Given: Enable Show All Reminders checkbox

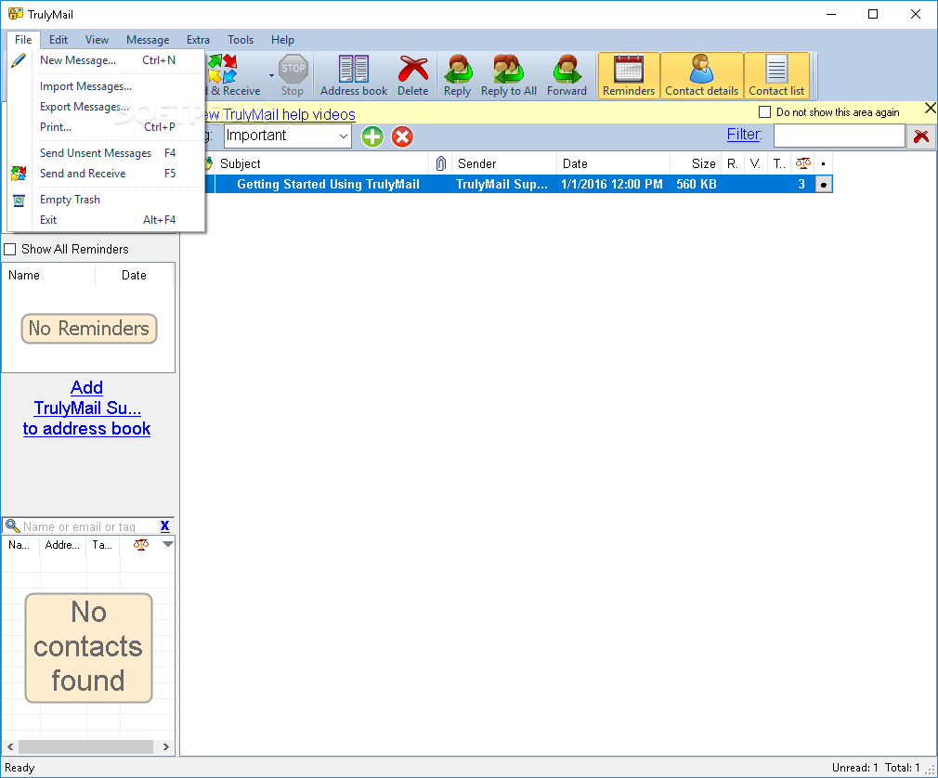Looking at the screenshot, I should (10, 250).
